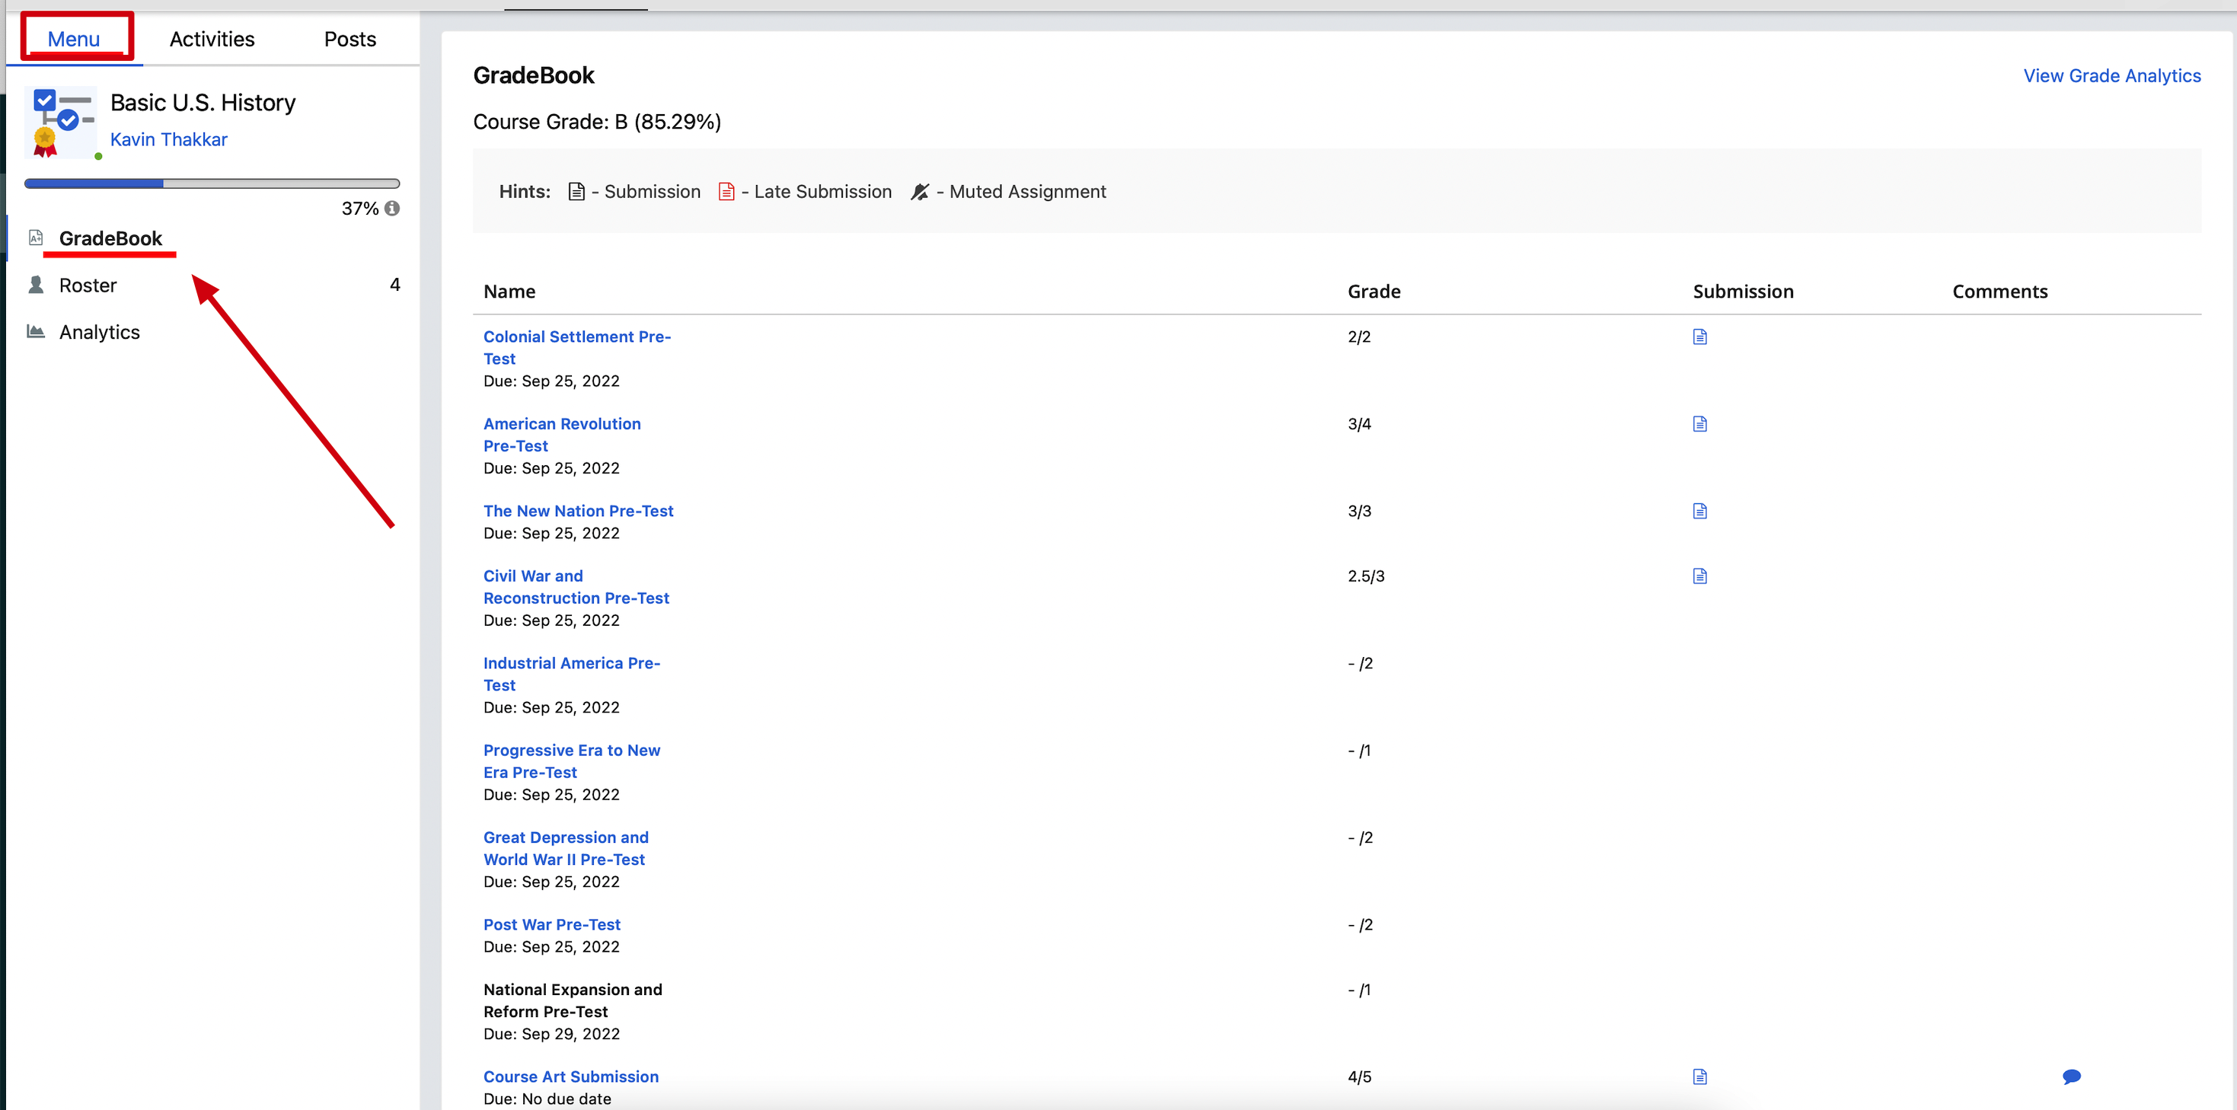This screenshot has width=2237, height=1110.
Task: Click the Submission hint document icon
Action: 576,192
